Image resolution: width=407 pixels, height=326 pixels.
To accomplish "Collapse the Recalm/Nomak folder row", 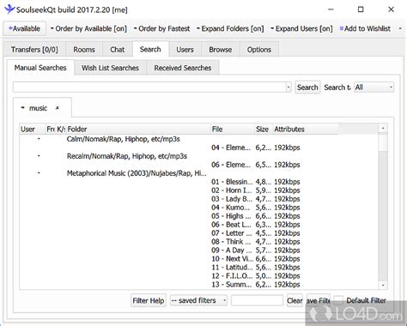I will tap(39, 156).
